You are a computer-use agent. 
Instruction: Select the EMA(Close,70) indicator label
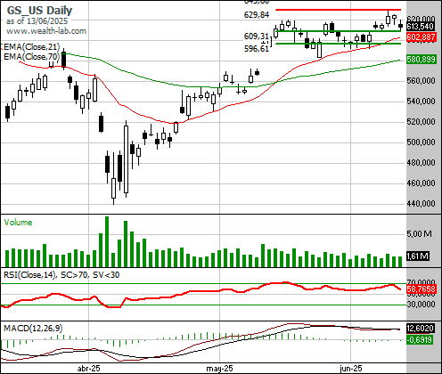tap(32, 56)
